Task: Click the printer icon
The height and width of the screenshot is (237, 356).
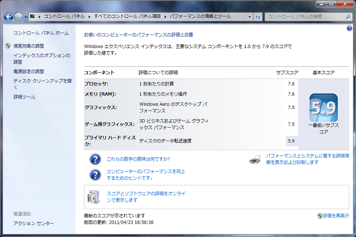Action: click(x=255, y=159)
